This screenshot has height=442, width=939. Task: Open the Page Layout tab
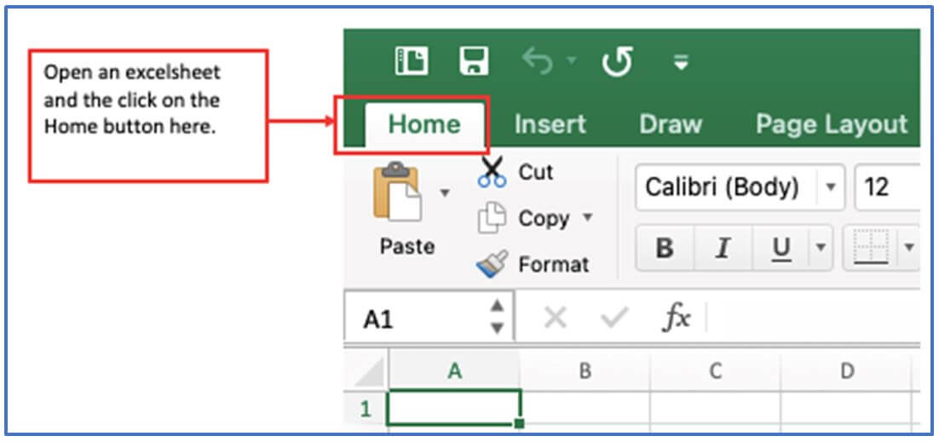tap(831, 124)
